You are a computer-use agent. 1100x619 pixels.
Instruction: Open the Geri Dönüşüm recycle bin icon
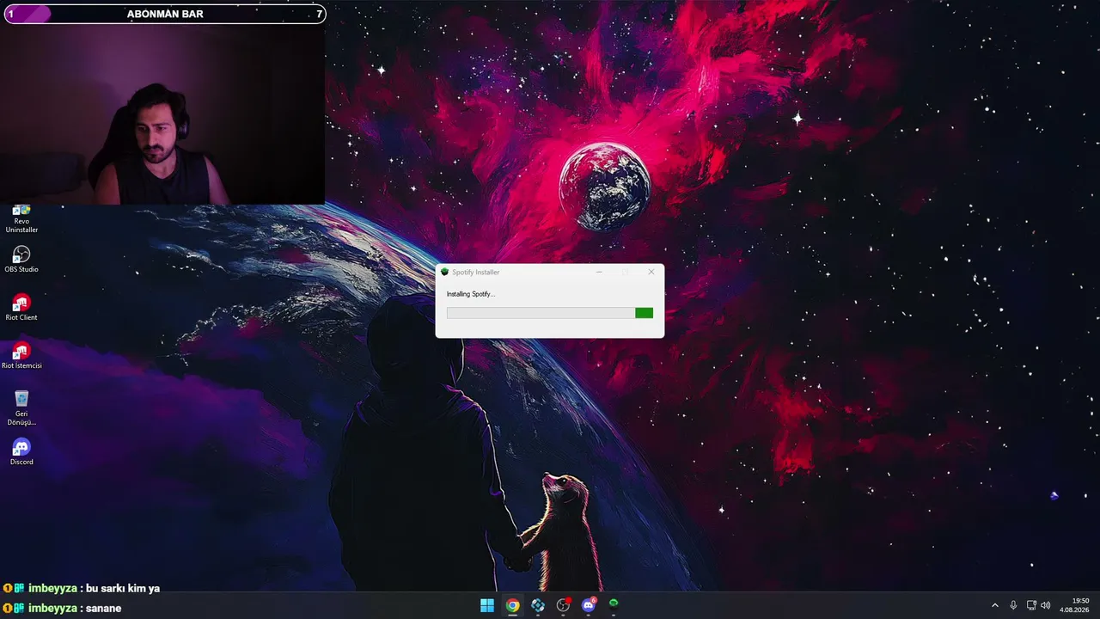pyautogui.click(x=21, y=408)
